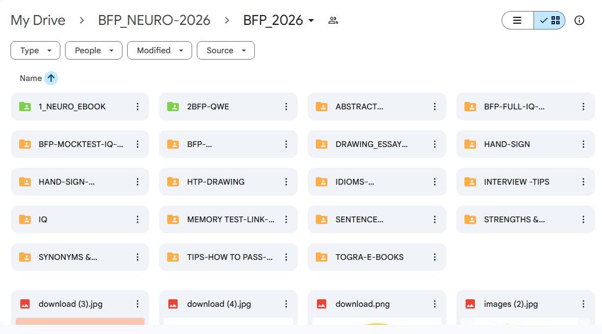
Task: Open more actions for HTP-DRAWING folder
Action: click(286, 182)
